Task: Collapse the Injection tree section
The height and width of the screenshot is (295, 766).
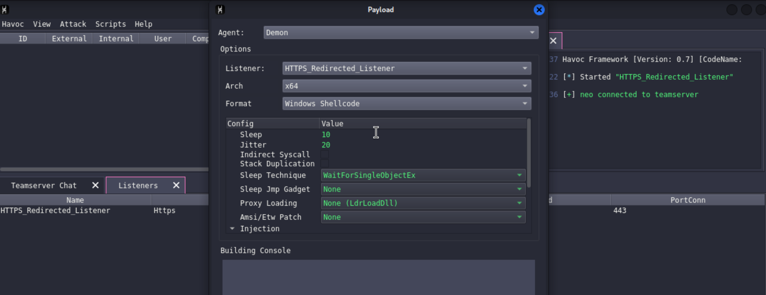Action: (232, 229)
